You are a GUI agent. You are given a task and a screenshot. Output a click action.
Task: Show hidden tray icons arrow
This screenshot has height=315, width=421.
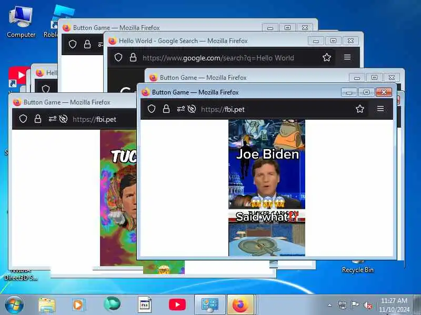330,305
